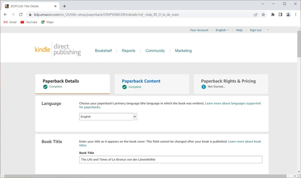Screen dimensions: 301x178
Task: Click the green Complete checkmark under Paperback Details
Action: point(45,87)
